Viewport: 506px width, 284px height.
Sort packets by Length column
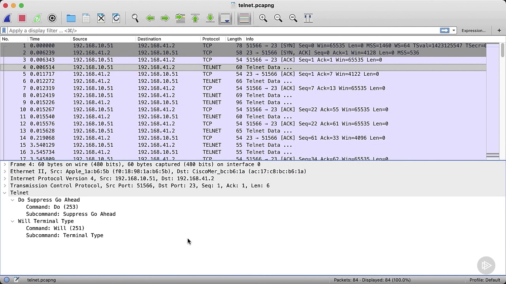(x=234, y=39)
